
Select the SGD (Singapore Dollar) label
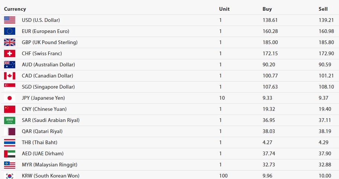(48, 87)
